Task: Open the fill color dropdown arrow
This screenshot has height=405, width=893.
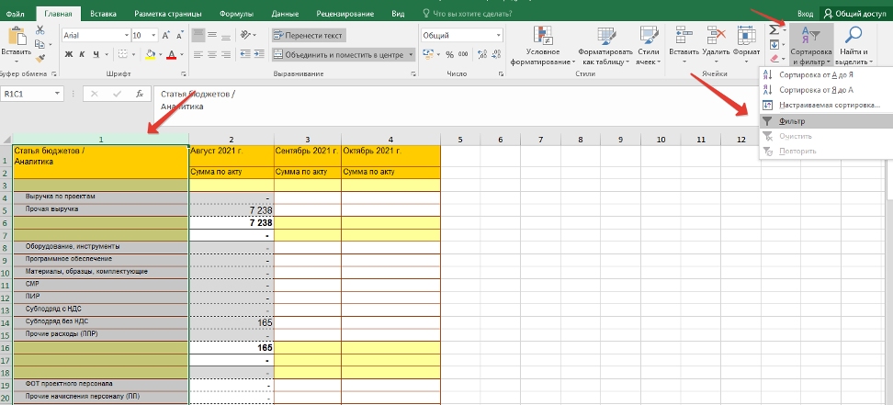Action: pyautogui.click(x=161, y=55)
